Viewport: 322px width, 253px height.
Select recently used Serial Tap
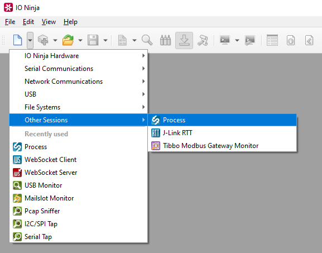coord(79,237)
